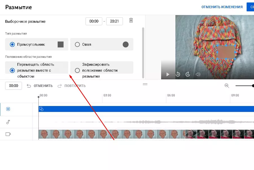The image size is (254, 170).
Task: Select the video track camera icon
Action: pyautogui.click(x=8, y=134)
